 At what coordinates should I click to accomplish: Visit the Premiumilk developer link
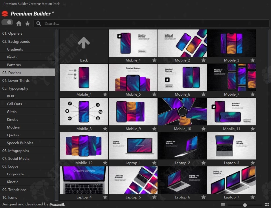pos(57,205)
